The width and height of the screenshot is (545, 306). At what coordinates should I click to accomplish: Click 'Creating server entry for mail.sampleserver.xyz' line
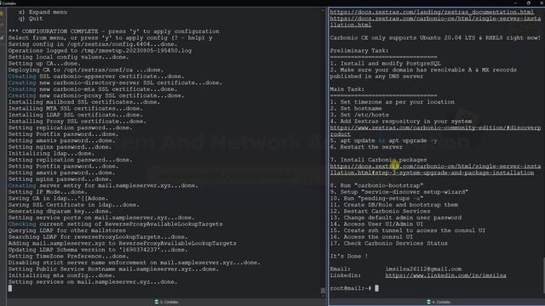tap(103, 185)
